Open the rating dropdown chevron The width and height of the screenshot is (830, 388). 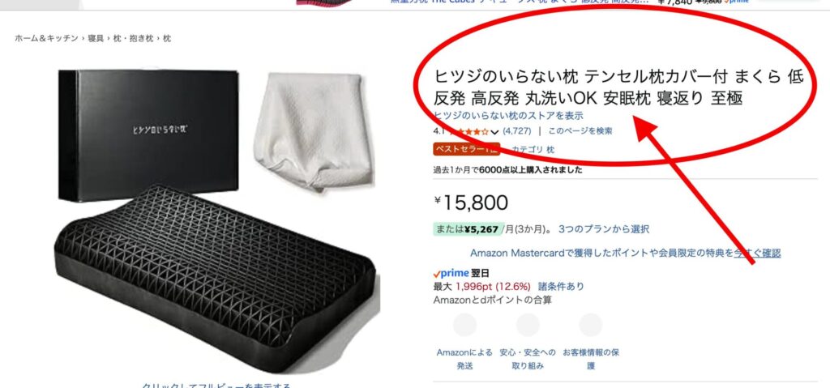(495, 132)
